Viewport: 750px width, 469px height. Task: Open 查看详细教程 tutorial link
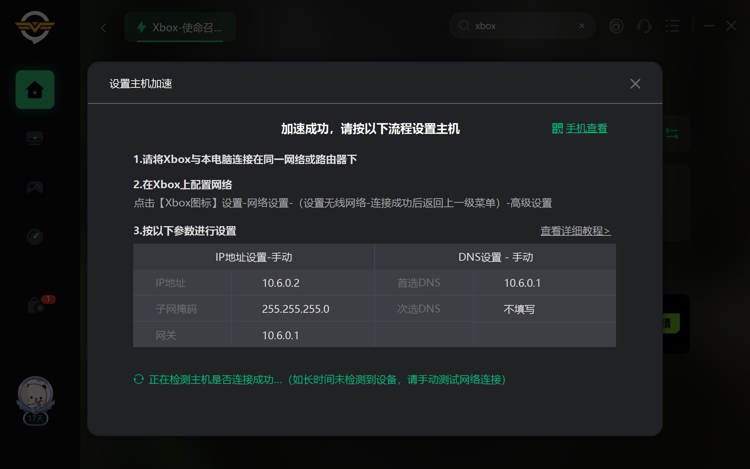(576, 231)
